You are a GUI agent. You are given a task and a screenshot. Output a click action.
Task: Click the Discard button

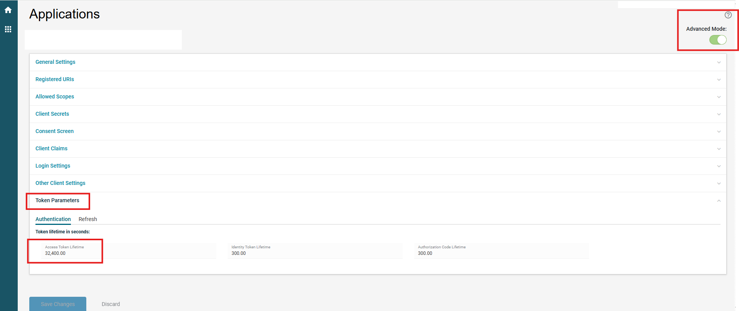coord(111,304)
